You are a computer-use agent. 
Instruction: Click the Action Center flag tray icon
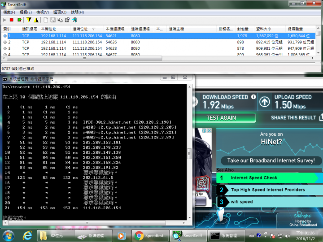click(273, 236)
